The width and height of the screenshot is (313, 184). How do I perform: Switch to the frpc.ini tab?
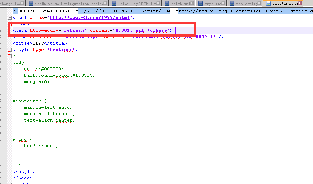pos(212,4)
